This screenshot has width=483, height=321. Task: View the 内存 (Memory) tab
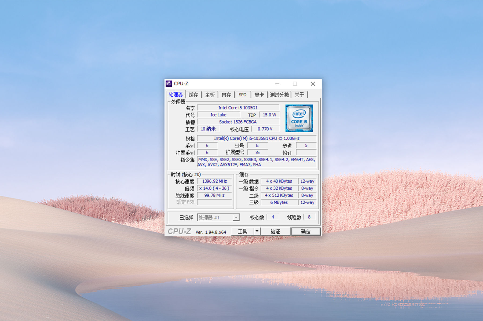coord(226,94)
